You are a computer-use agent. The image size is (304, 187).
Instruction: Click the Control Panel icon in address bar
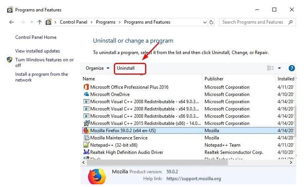pyautogui.click(x=48, y=22)
